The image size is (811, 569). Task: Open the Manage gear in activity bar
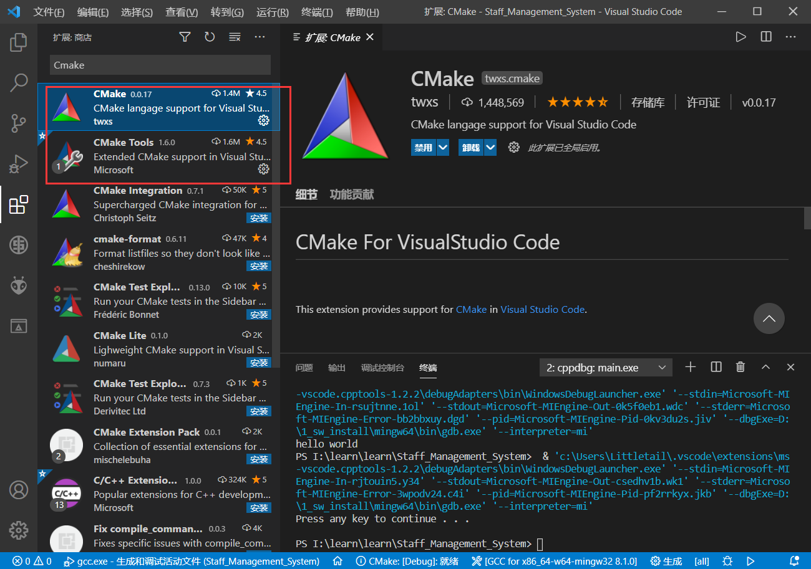[x=19, y=530]
